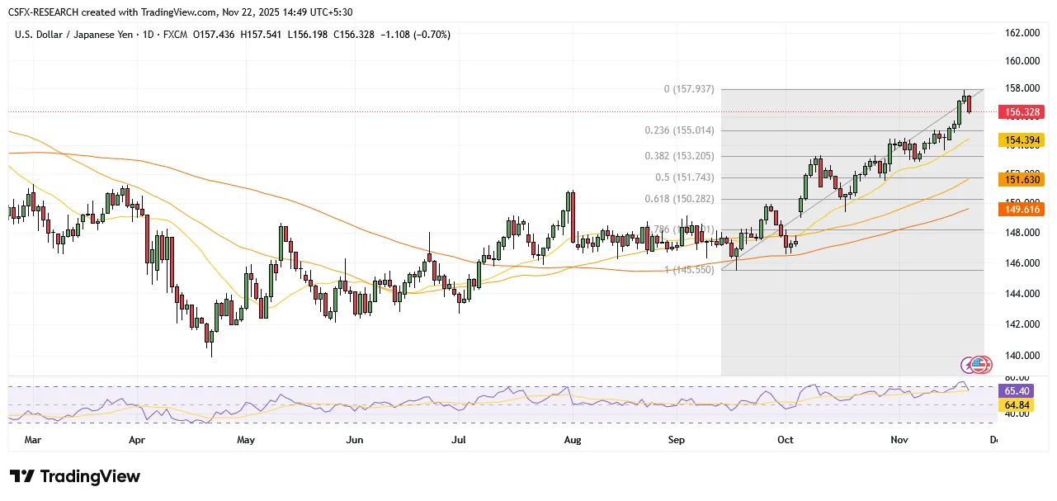1057x501 pixels.
Task: Select the Fibonacci 0.618 (150.282) level label
Action: [x=679, y=199]
